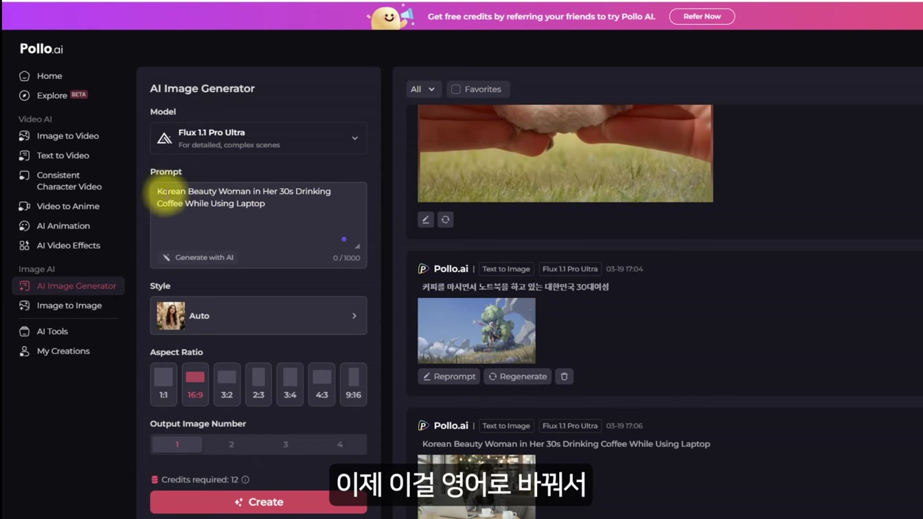Viewport: 923px width, 519px height.
Task: Expand the Flux 1.1 Pro Ultra model dropdown
Action: [258, 138]
